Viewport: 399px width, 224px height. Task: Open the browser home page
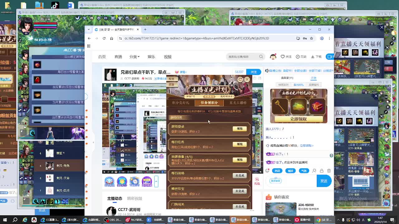coord(112,38)
